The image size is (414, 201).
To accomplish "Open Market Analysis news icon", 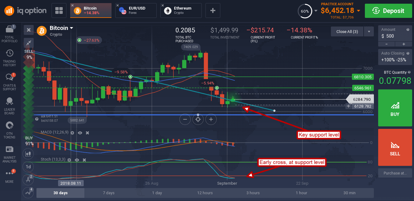I will click(x=10, y=150).
